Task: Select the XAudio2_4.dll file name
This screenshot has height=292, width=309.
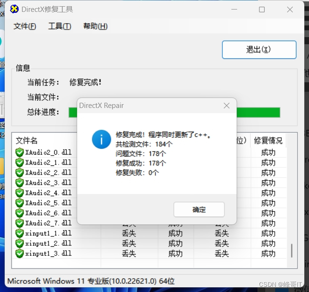Action: pos(48,193)
